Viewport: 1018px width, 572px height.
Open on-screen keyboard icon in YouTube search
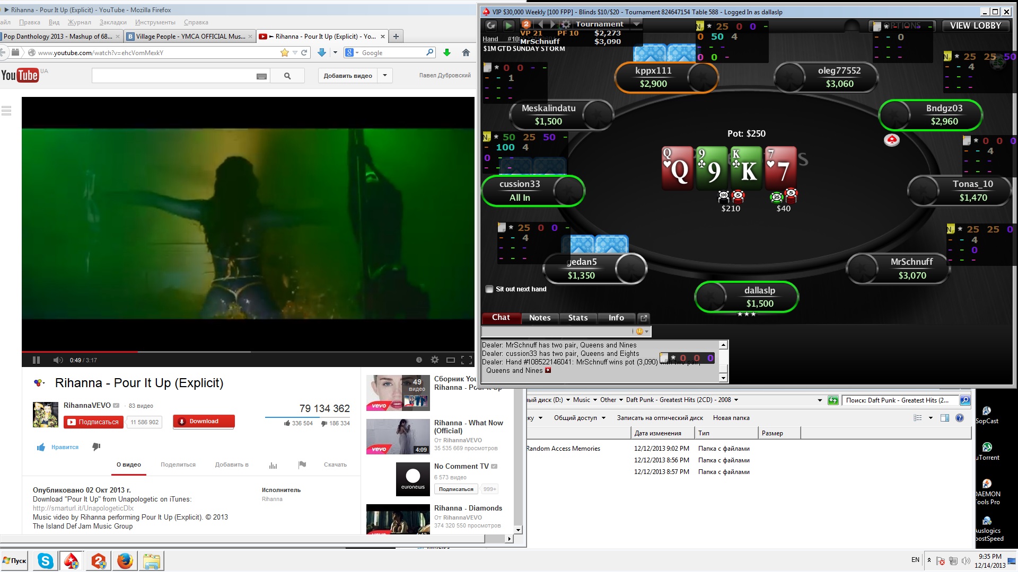click(261, 76)
